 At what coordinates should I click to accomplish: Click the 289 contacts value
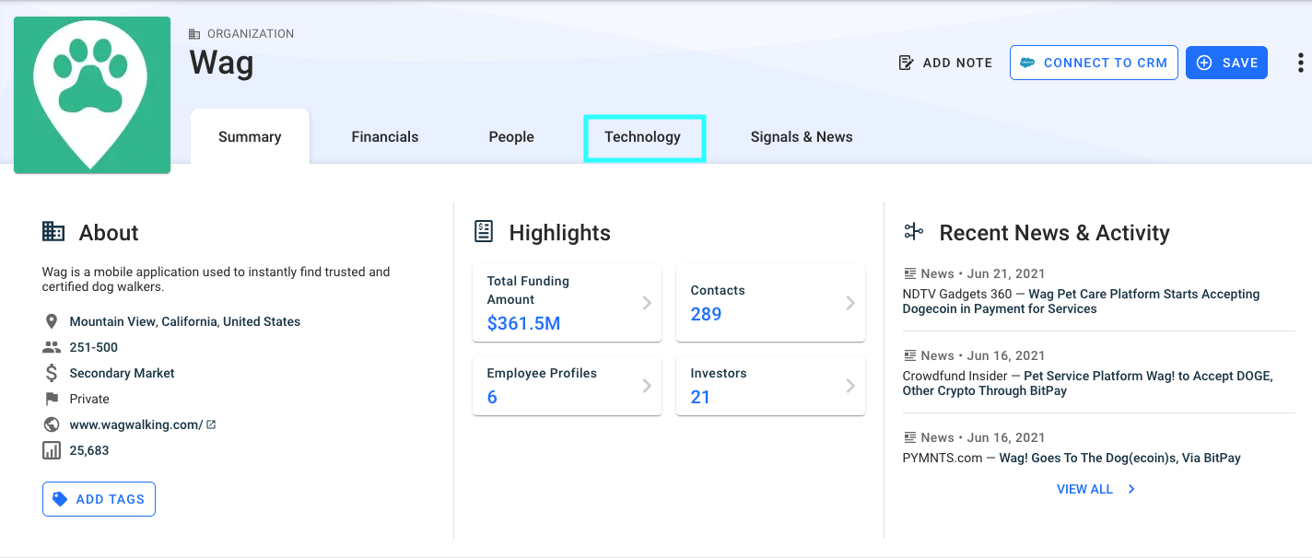tap(706, 314)
